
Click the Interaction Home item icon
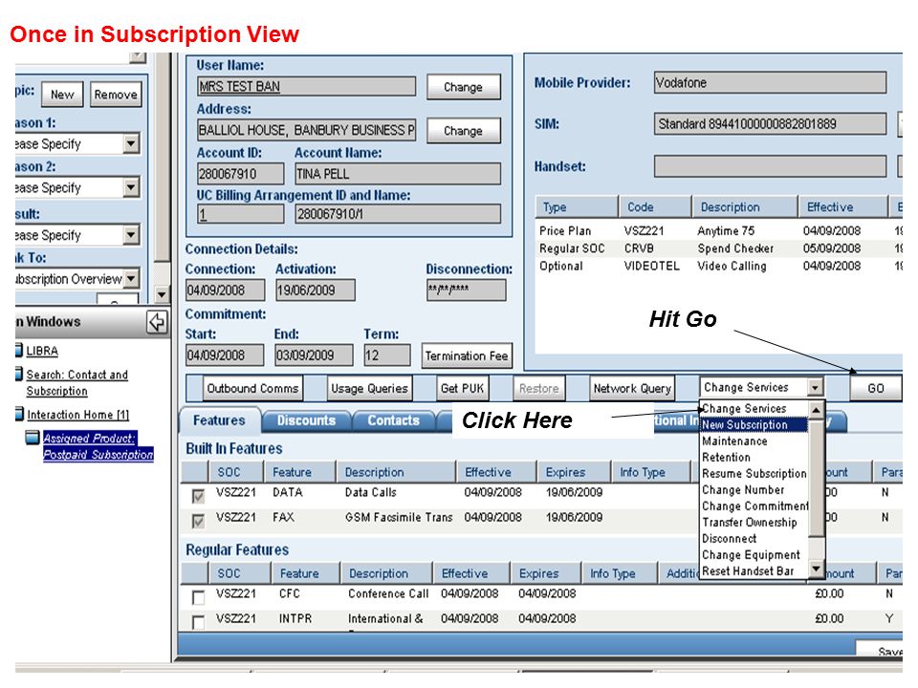click(x=19, y=414)
